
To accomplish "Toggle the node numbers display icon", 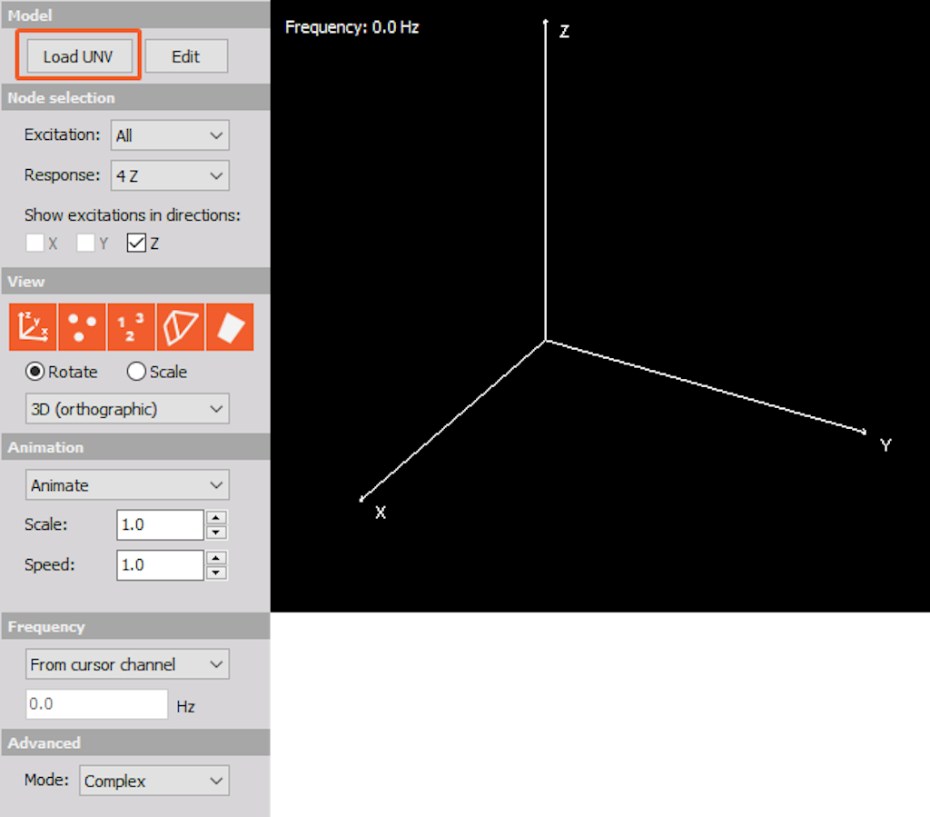I will point(131,327).
